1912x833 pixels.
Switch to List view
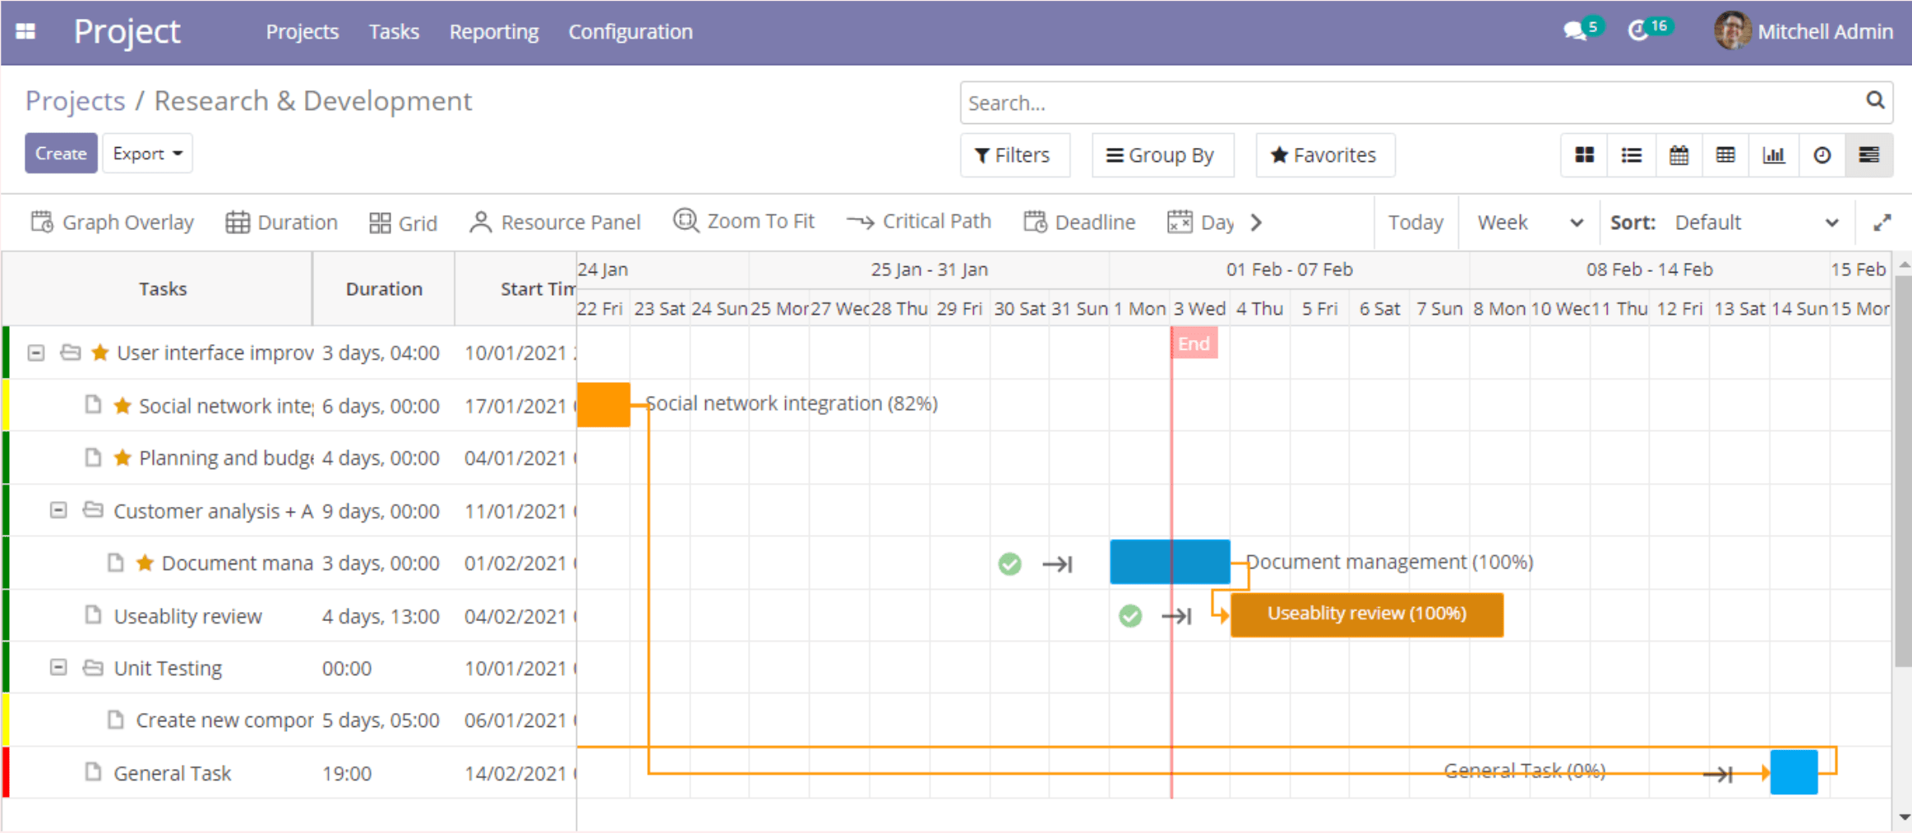pos(1632,155)
